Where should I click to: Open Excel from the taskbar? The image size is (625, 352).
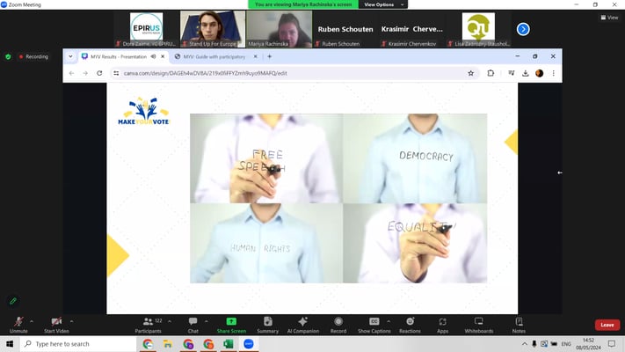click(229, 344)
